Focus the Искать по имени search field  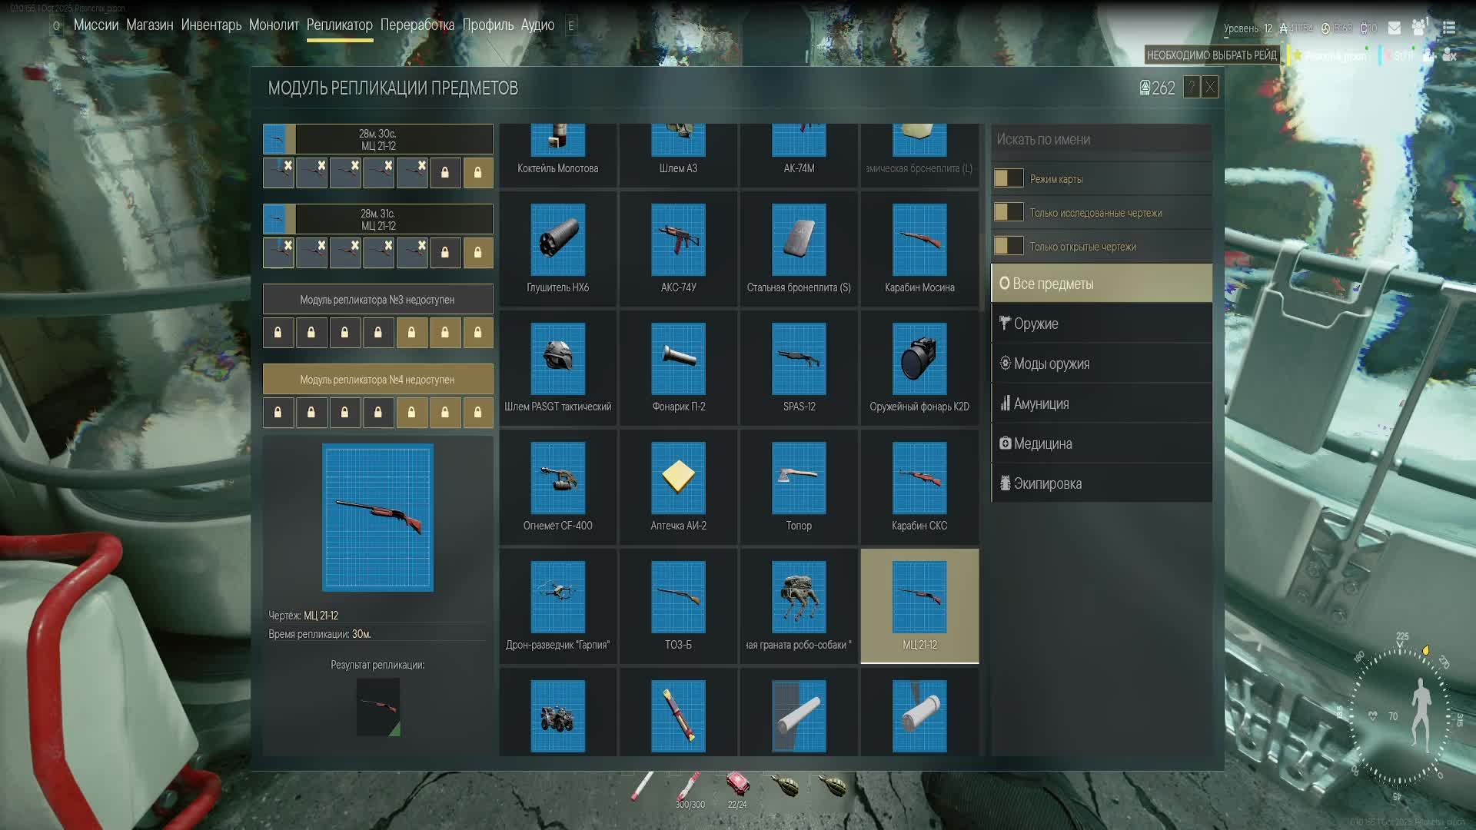1101,140
